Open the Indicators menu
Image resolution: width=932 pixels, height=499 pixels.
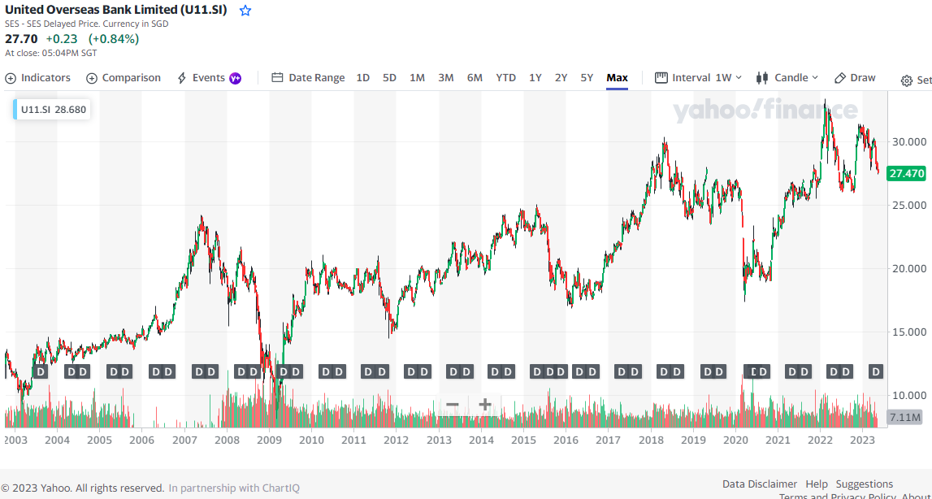(37, 78)
